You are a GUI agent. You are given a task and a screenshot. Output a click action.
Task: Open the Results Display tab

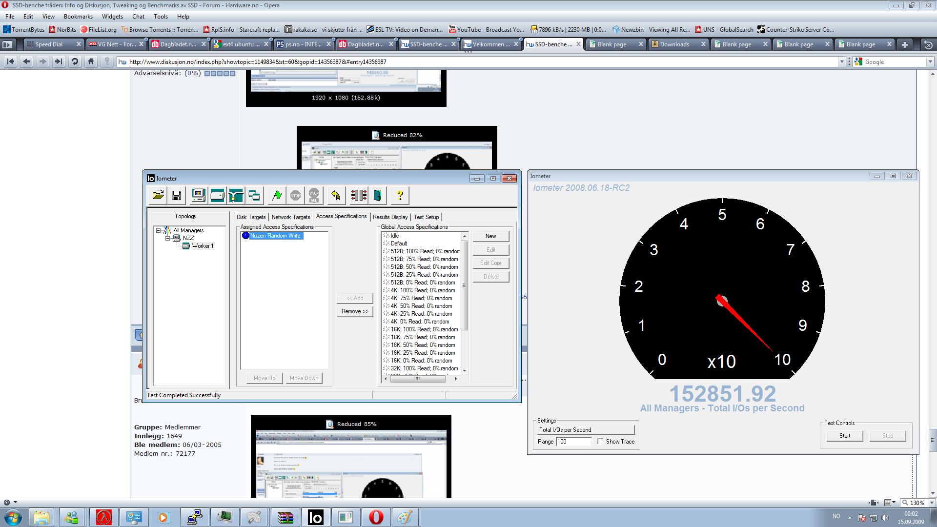[x=390, y=217]
